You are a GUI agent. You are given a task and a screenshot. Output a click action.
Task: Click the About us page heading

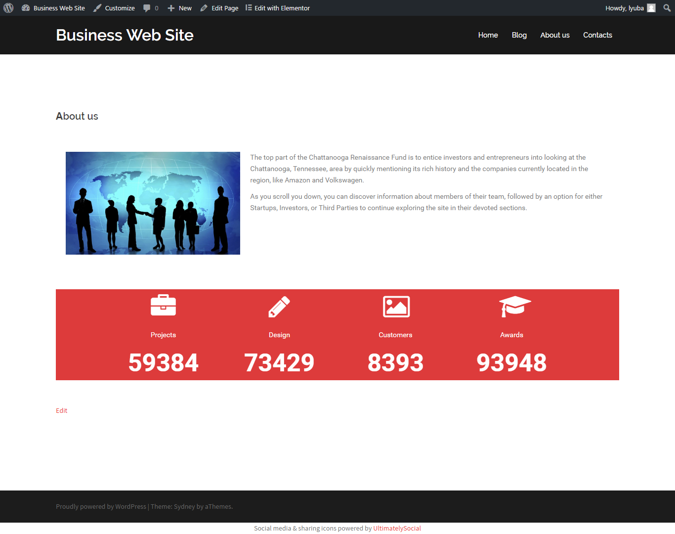click(77, 116)
